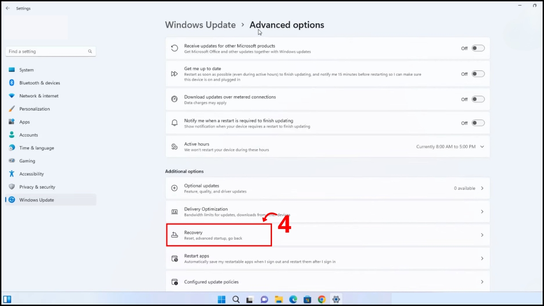Click the Recovery icon
This screenshot has width=544, height=306.
coord(175,235)
